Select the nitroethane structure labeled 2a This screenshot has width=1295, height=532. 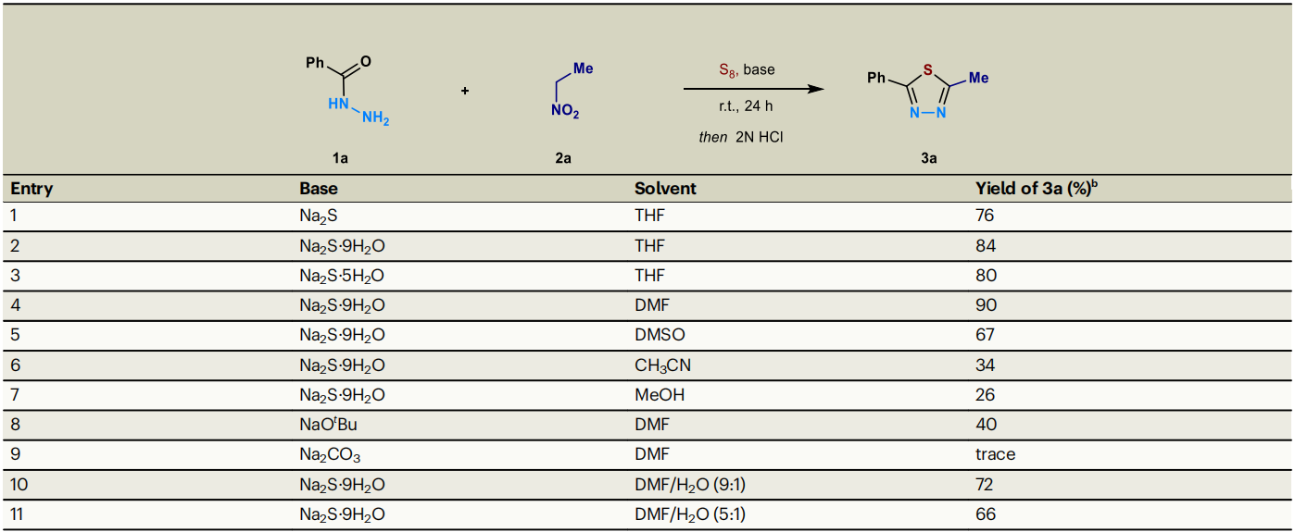click(567, 93)
